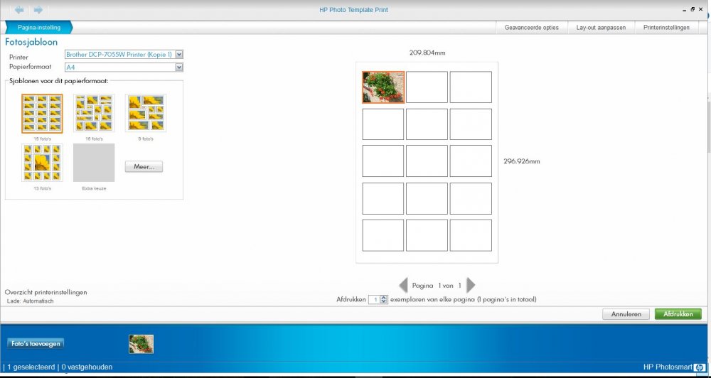Open Lay-out aanpassen tab
The image size is (711, 378).
601,27
